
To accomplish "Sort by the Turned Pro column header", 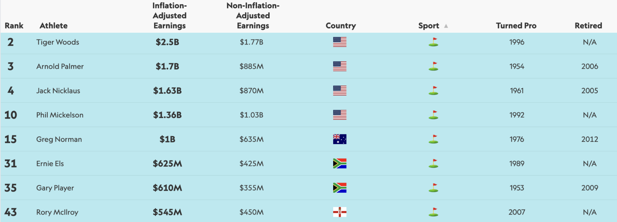I will pyautogui.click(x=516, y=26).
